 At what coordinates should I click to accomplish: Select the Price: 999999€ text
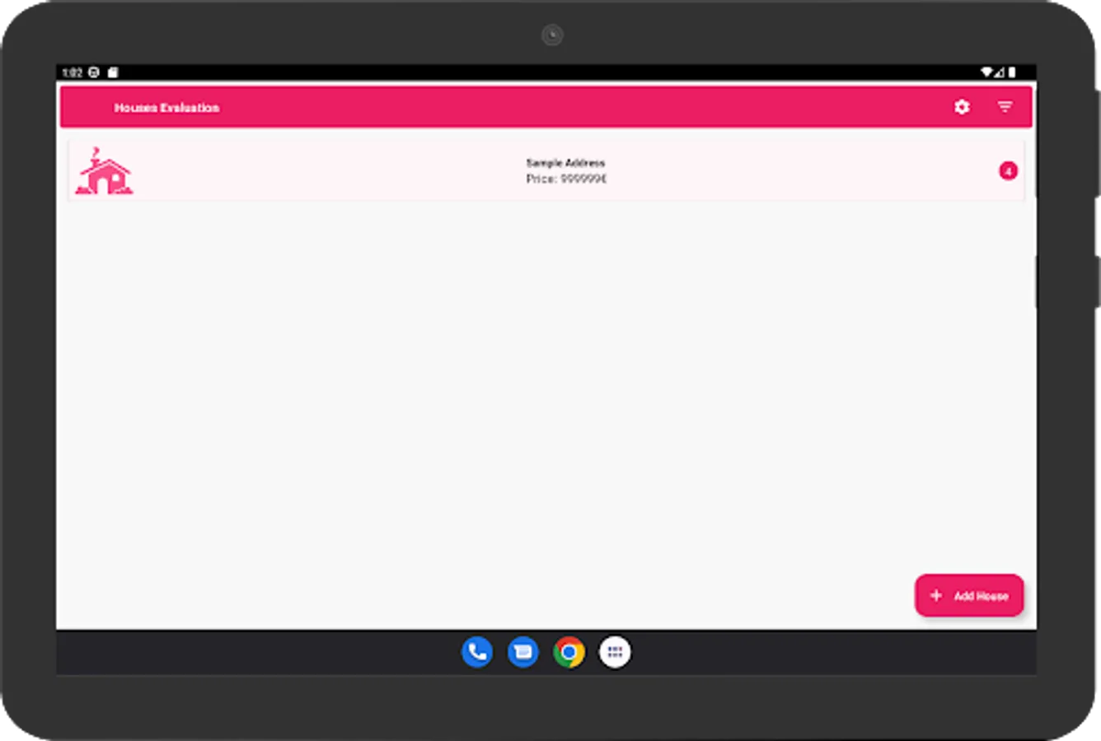(x=566, y=179)
